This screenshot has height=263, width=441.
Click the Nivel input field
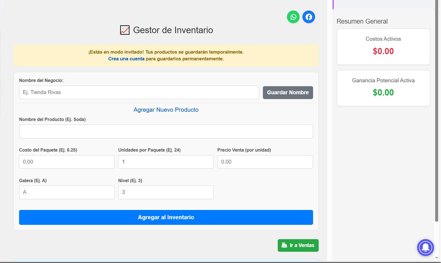(166, 192)
